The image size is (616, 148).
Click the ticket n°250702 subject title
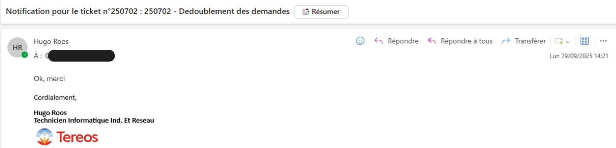148,11
